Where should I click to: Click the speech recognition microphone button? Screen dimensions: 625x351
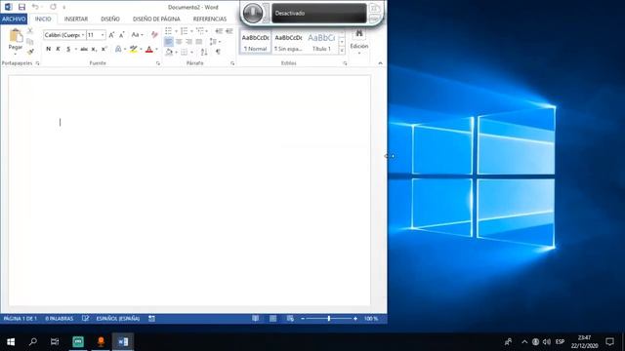point(253,13)
